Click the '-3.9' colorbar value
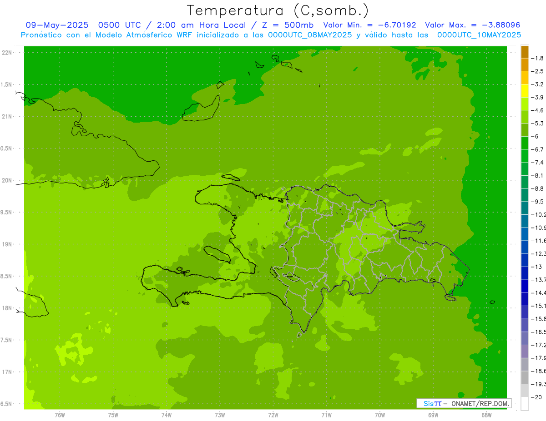546x421 pixels. point(538,97)
